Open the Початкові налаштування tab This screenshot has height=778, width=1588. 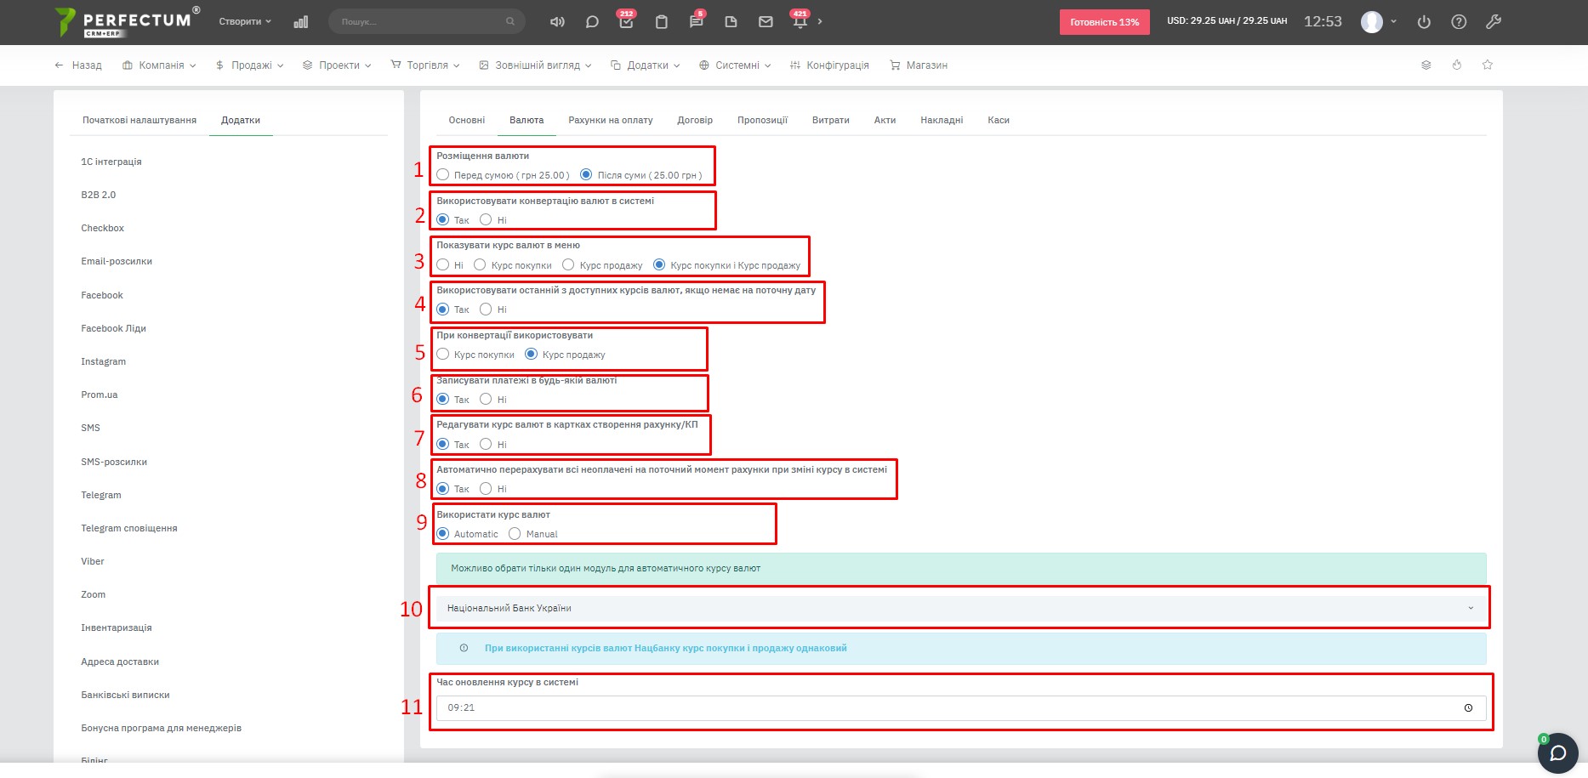coord(139,120)
